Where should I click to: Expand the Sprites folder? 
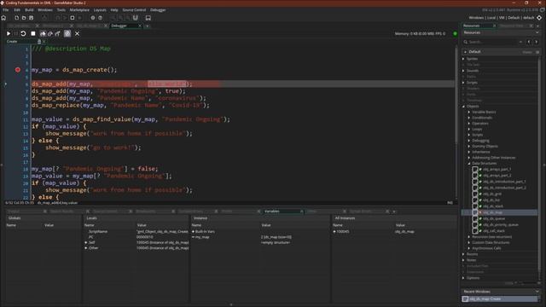[464, 59]
